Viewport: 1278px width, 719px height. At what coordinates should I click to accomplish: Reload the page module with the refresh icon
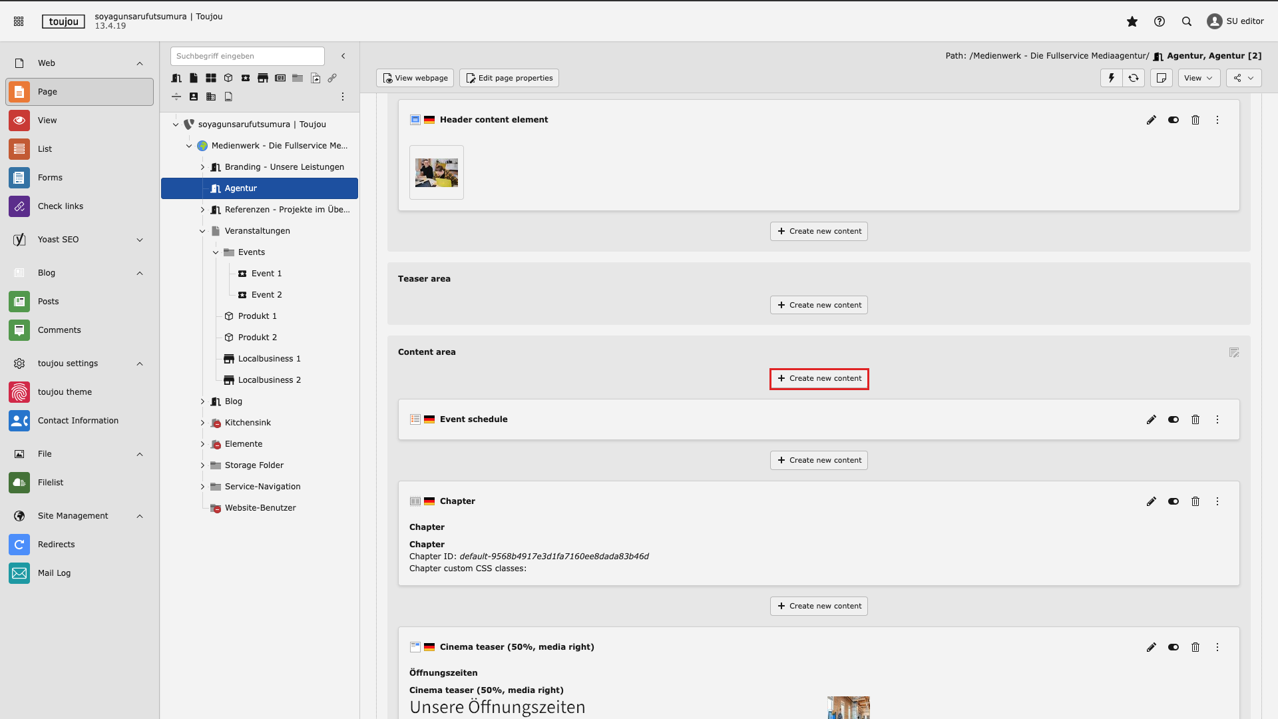pos(1133,78)
